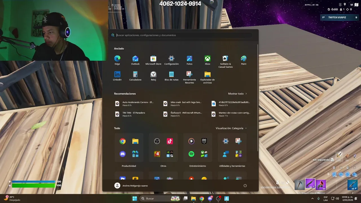Image resolution: width=361 pixels, height=203 pixels.
Task: Open File Explorer from the taskbar
Action: pyautogui.click(x=193, y=198)
